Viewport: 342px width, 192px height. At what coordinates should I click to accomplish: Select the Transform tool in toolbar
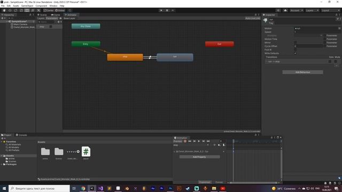(x=33, y=11)
